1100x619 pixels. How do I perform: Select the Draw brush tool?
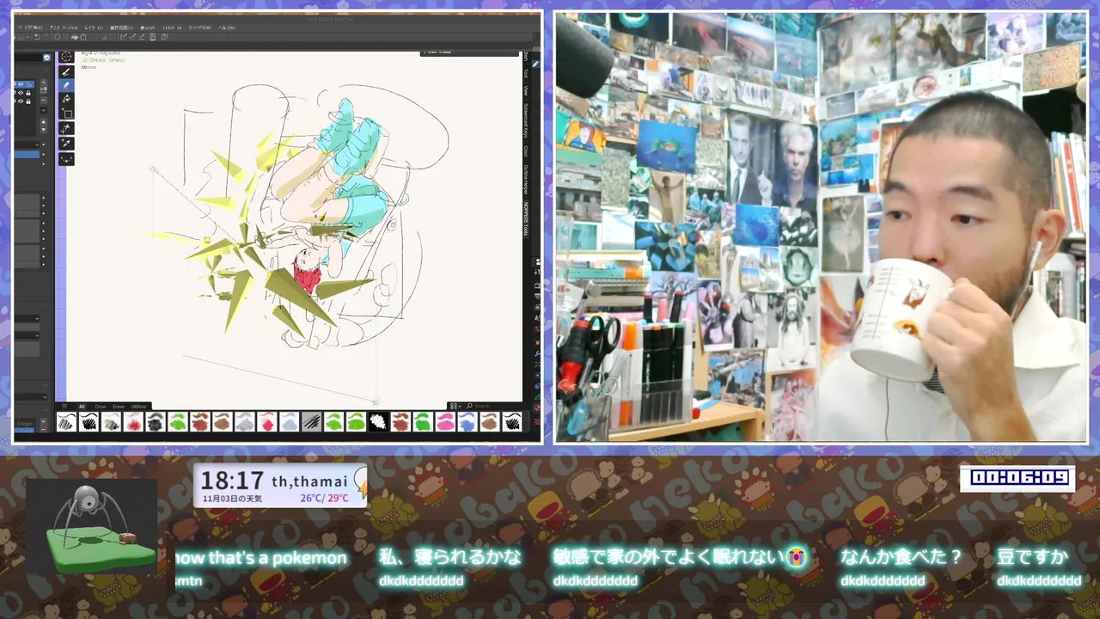66,72
